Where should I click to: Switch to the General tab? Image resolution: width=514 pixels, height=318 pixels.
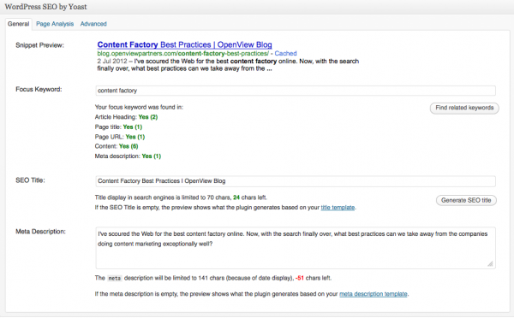[18, 24]
